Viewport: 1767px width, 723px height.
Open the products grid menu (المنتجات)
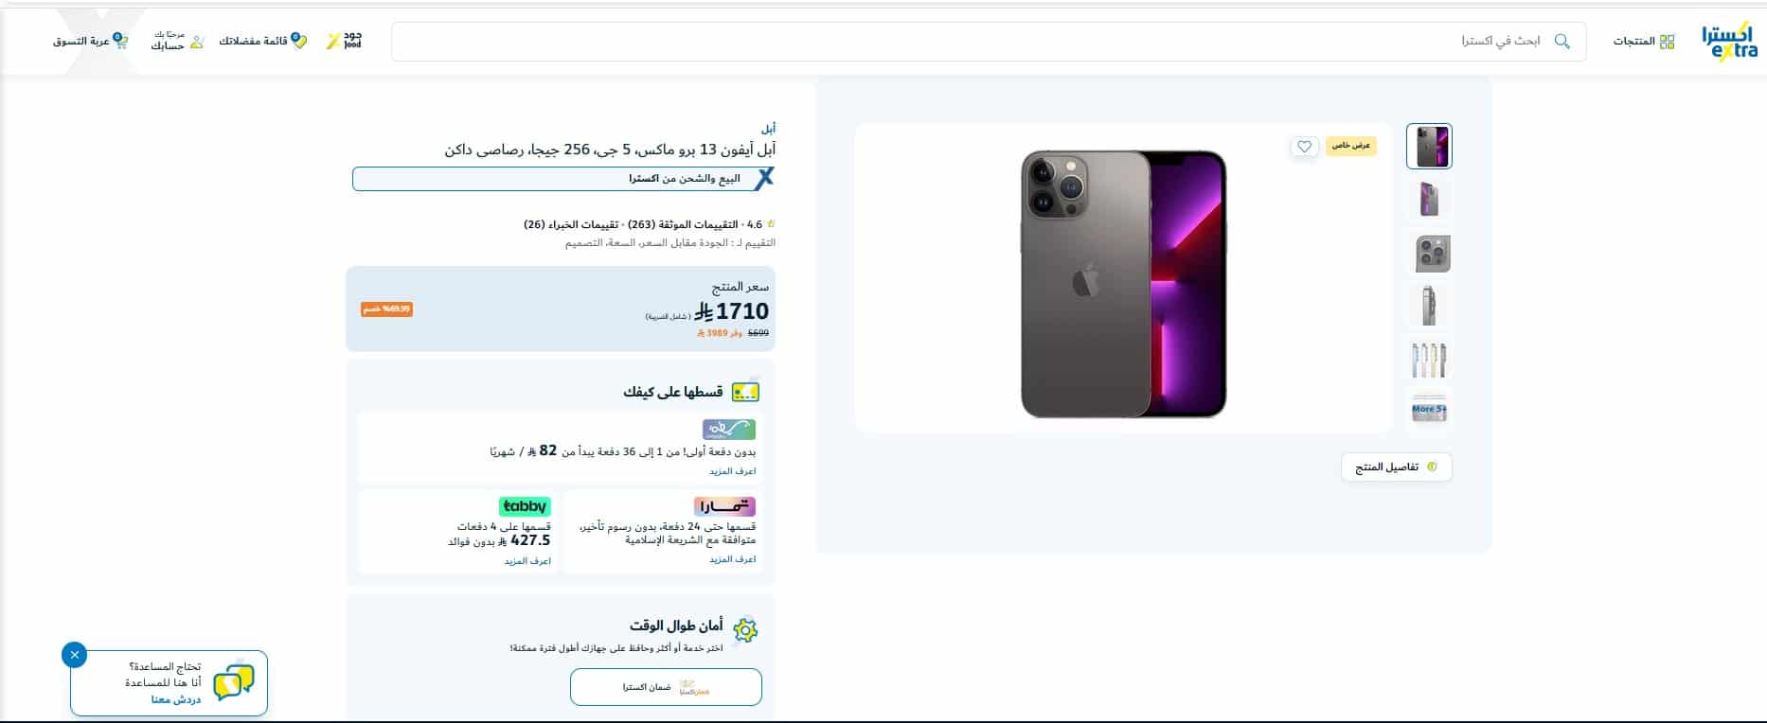click(1644, 42)
